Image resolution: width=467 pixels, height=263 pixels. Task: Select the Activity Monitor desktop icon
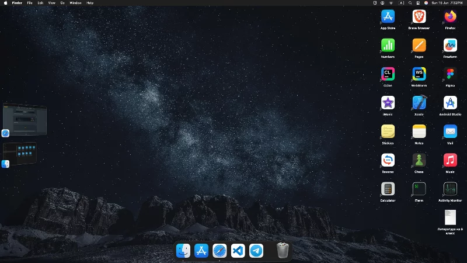click(x=450, y=189)
